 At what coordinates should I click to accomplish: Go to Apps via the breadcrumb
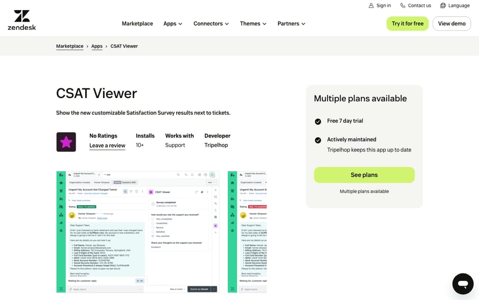[x=97, y=46]
